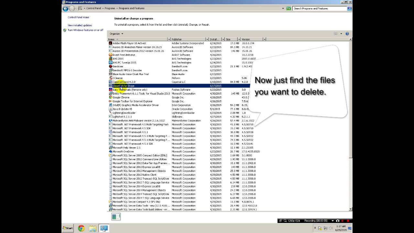Viewport: 414px width, 233px height.
Task: Click the Show desktop button in tray
Action: pos(350,228)
